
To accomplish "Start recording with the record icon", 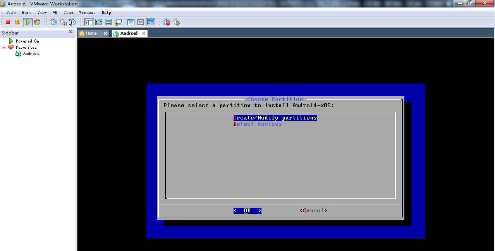I will pos(167,22).
